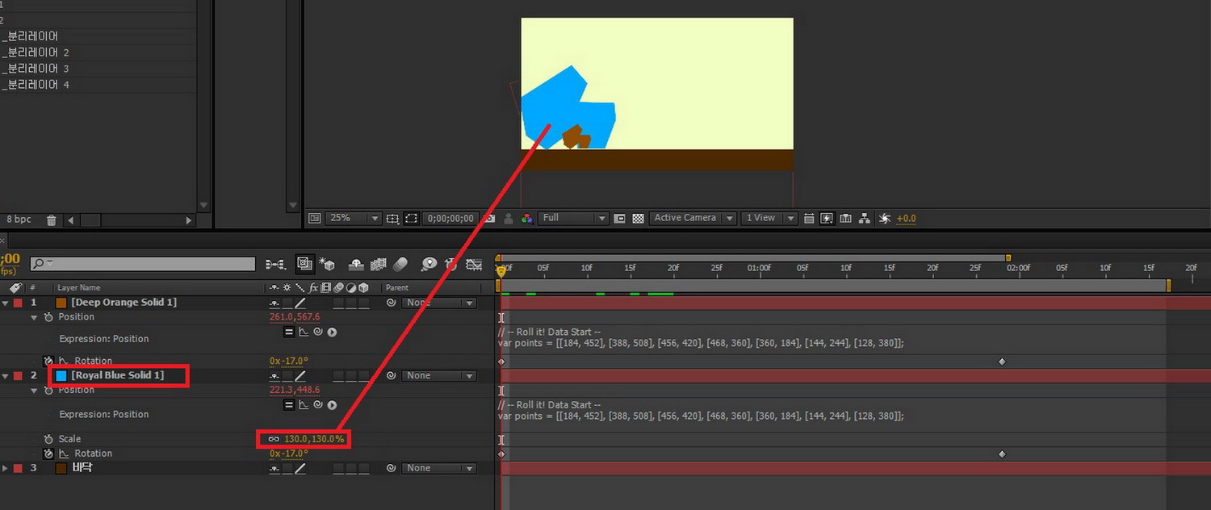Click the 01:00f mark on time ruler

click(x=759, y=268)
